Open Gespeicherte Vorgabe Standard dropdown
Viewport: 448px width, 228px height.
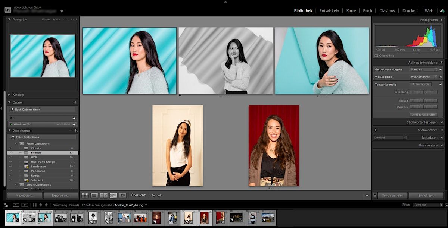pos(424,69)
